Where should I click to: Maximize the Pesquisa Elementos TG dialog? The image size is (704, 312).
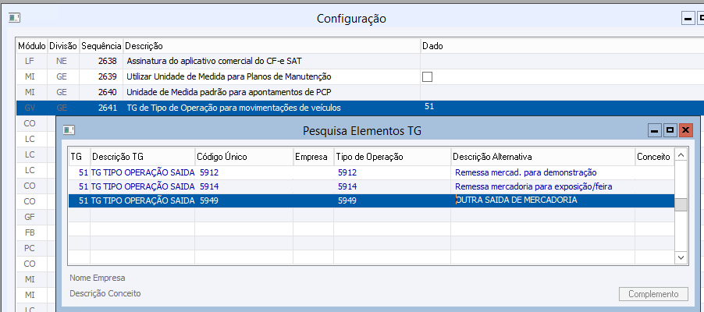coord(670,130)
